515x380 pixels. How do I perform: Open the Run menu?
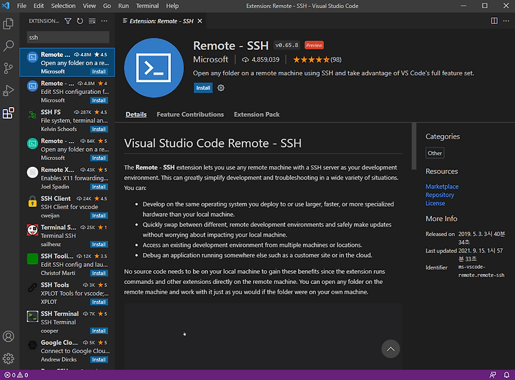[123, 6]
